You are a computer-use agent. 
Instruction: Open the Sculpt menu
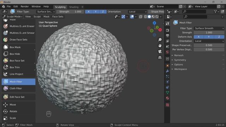click(x=37, y=17)
